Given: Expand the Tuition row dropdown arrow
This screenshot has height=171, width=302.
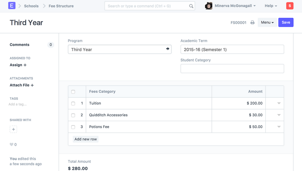Looking at the screenshot, I should 279,103.
